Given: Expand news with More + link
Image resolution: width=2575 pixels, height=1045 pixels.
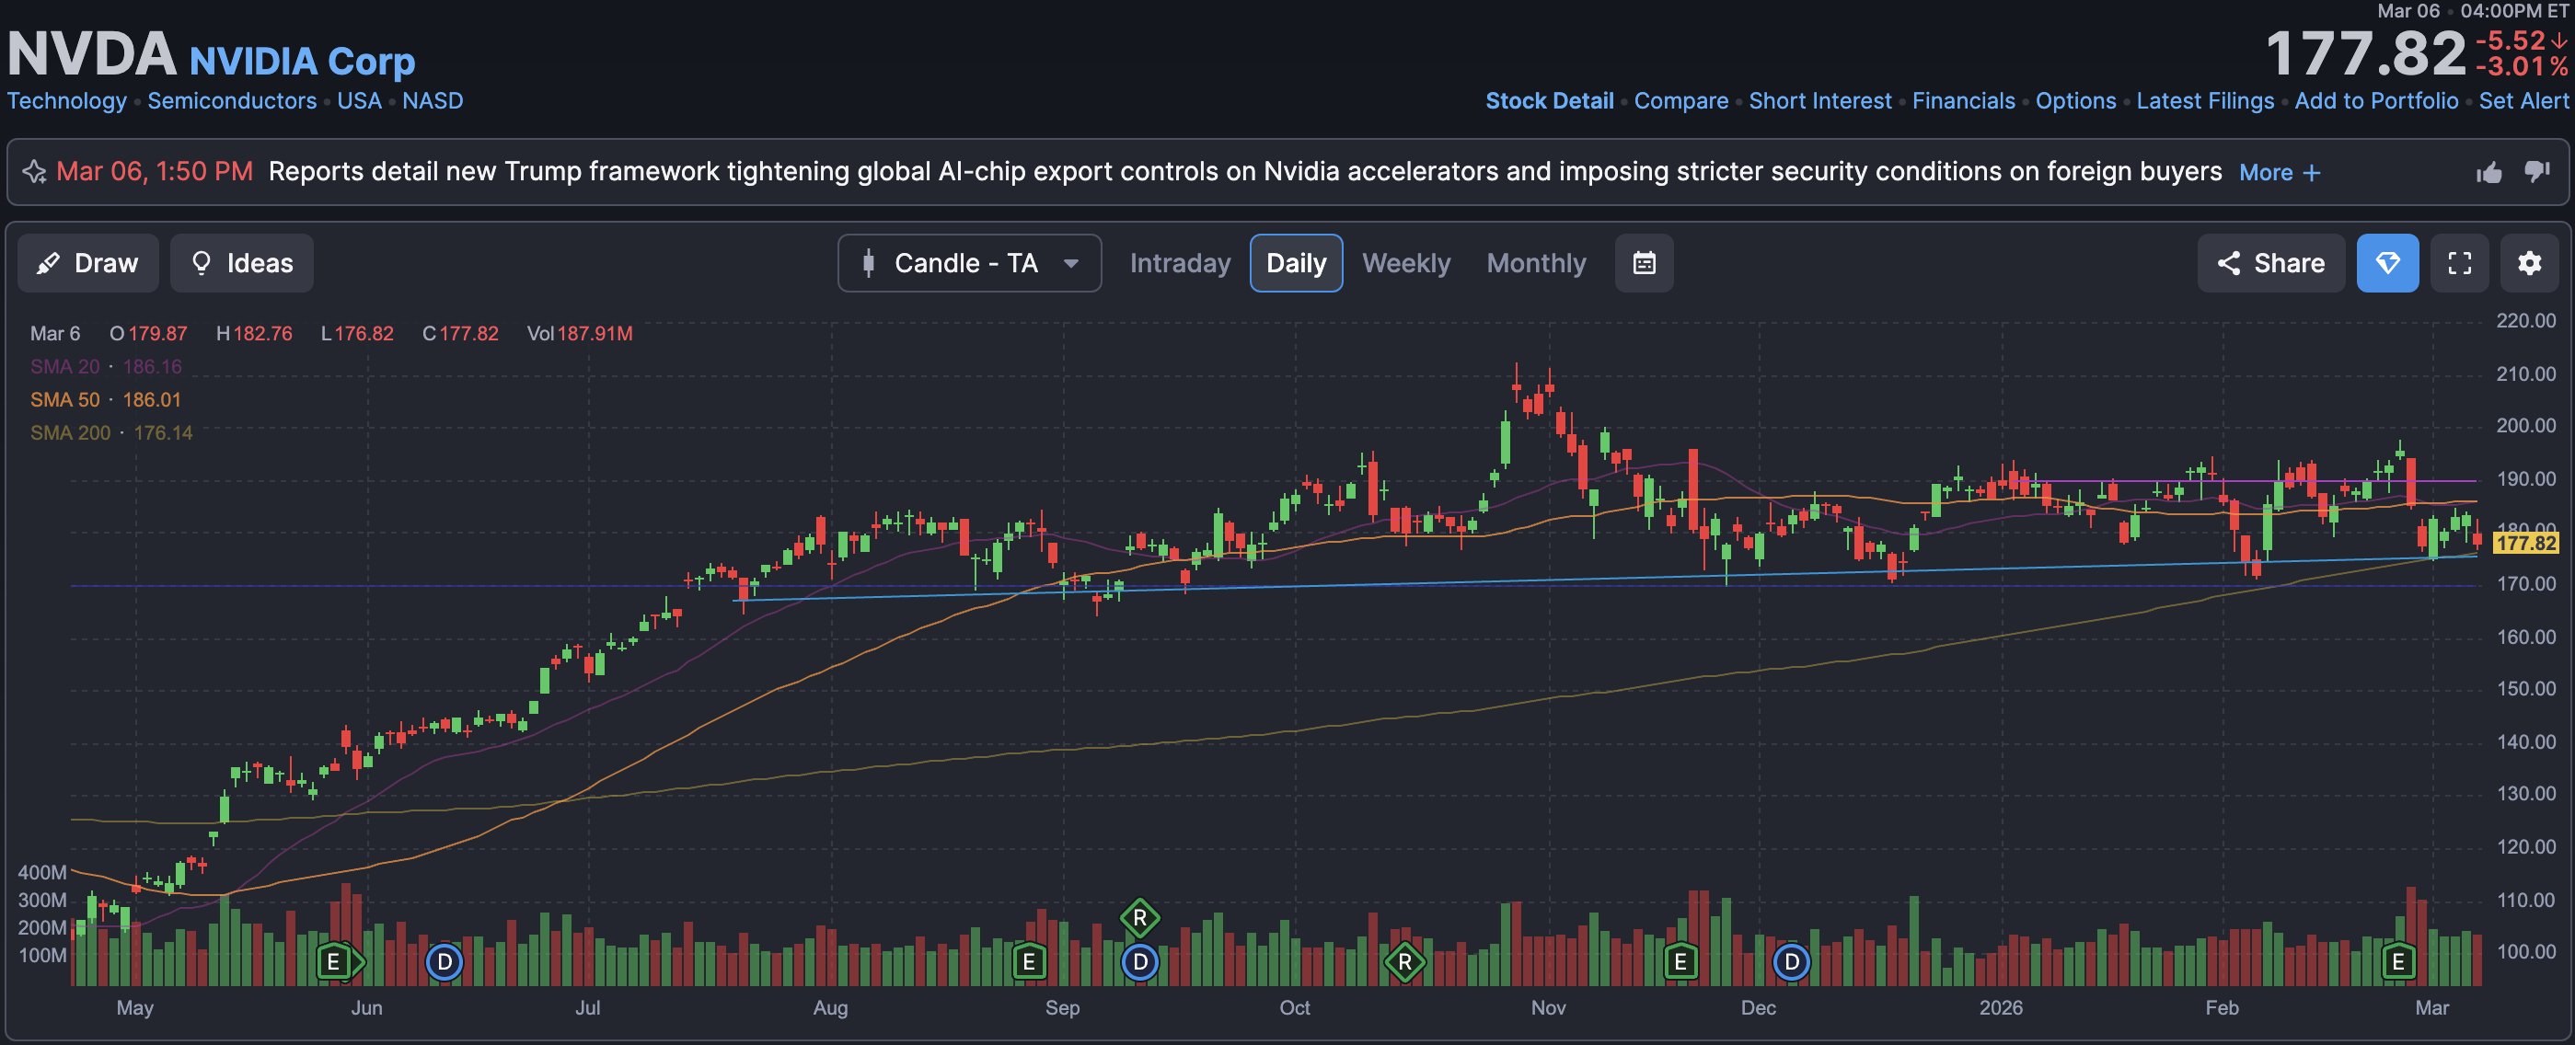Looking at the screenshot, I should click(2279, 173).
